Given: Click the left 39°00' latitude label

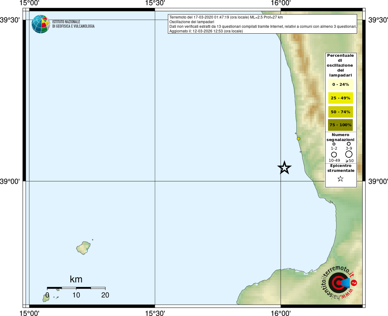Looking at the screenshot, I should pos(10,181).
